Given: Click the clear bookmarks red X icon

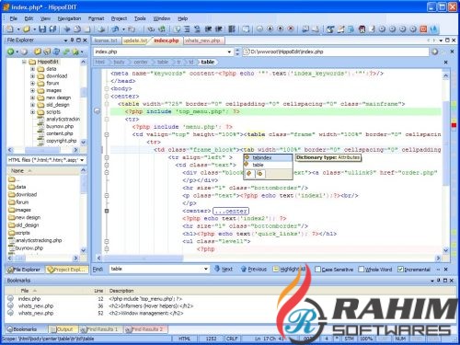Looking at the screenshot, I should point(291,29).
